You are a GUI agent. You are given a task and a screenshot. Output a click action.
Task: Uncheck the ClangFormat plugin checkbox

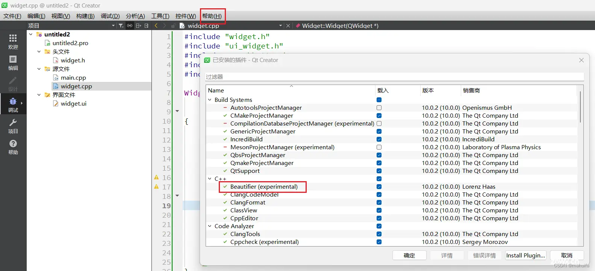coord(379,202)
